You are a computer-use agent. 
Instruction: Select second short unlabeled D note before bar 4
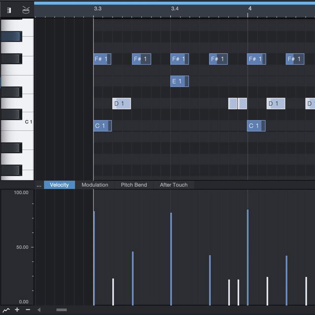pyautogui.click(x=242, y=104)
